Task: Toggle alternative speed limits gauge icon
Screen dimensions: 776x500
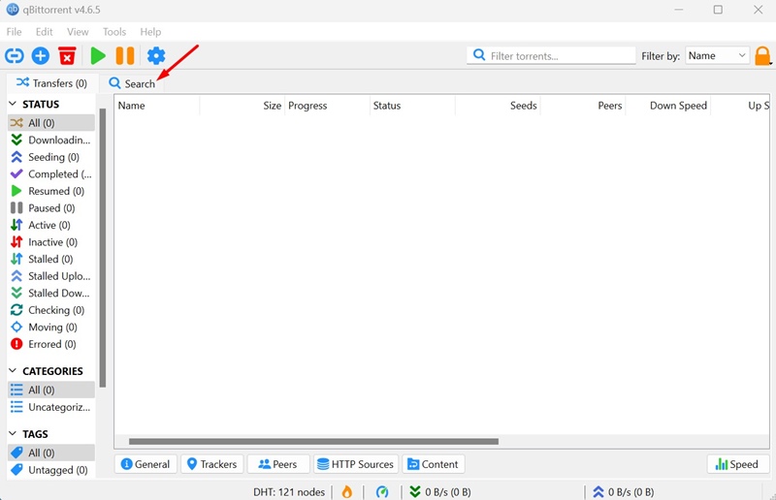Action: 381,491
